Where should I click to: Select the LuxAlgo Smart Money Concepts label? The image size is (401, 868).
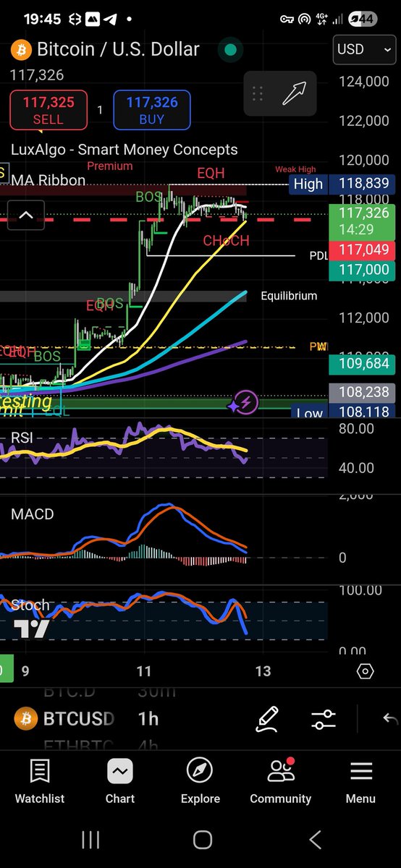point(124,150)
